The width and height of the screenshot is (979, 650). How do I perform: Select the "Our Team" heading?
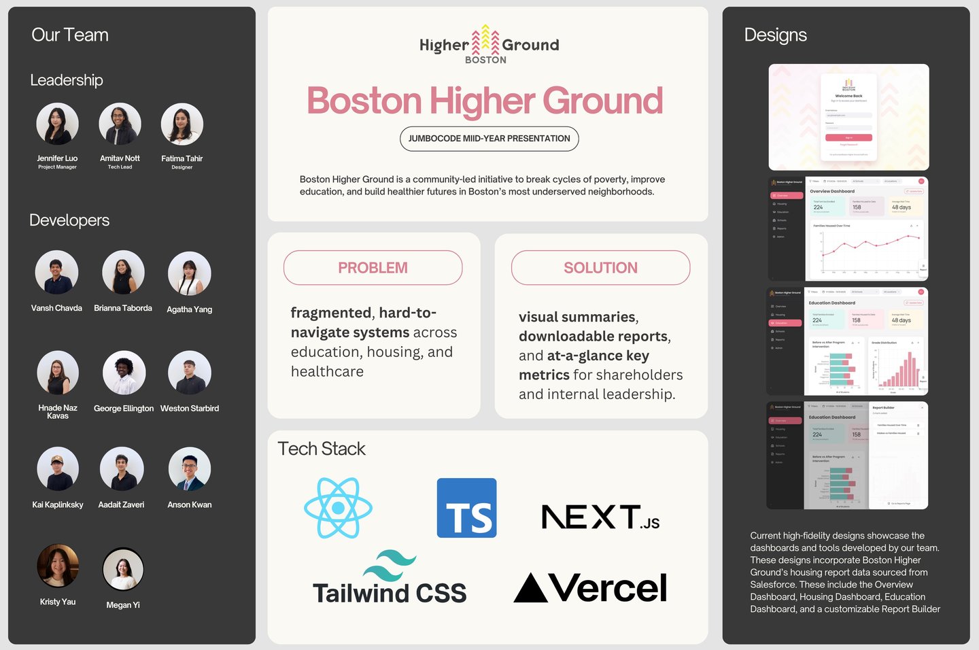click(70, 35)
